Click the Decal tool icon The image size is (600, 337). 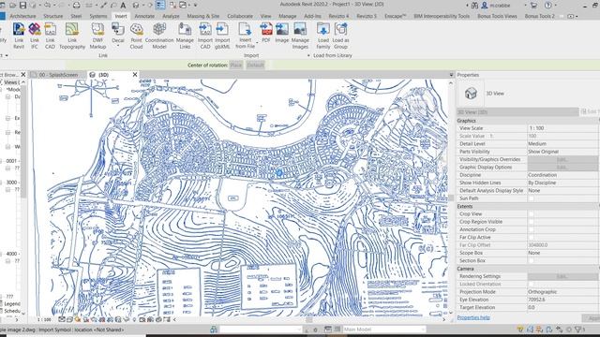click(118, 30)
